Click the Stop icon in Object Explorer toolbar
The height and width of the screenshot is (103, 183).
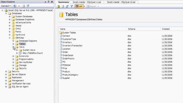point(19,6)
